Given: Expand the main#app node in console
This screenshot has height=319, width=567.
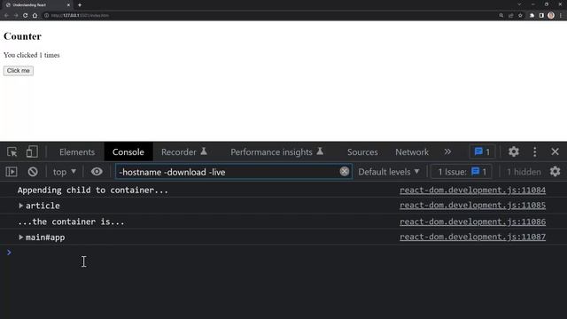Looking at the screenshot, I should pos(21,237).
